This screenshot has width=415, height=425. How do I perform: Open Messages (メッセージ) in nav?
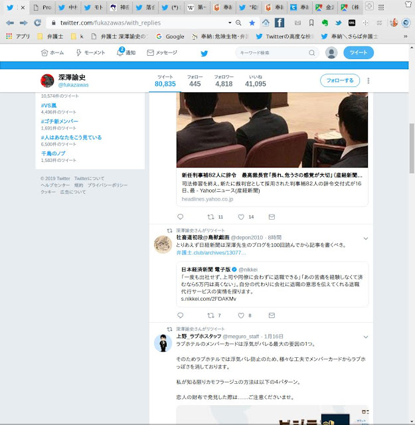pyautogui.click(x=162, y=52)
